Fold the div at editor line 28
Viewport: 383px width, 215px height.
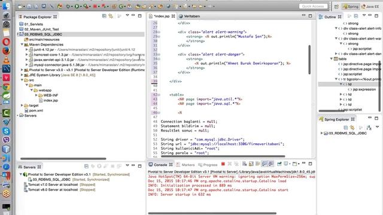[x=159, y=32]
